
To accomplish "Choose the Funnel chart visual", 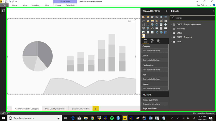I will click(x=148, y=28).
